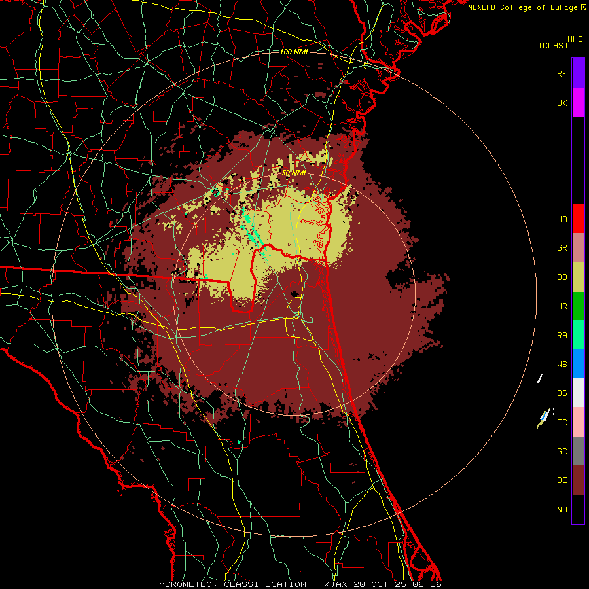This screenshot has width=589, height=589.
Task: Click the "HHC" product label
Action: pyautogui.click(x=575, y=39)
